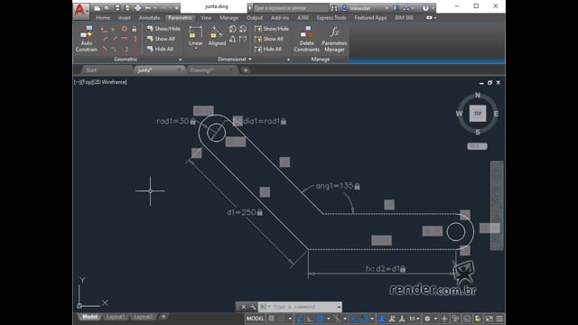Expand the command line history arrow
578x325 pixels.
339,307
